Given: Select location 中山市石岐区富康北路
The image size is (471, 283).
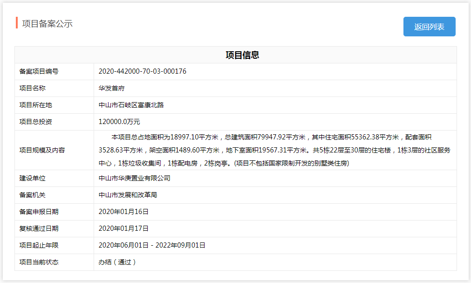Looking at the screenshot, I should coord(131,105).
